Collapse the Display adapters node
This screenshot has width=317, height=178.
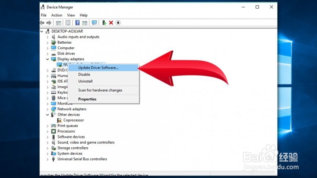pos(48,59)
